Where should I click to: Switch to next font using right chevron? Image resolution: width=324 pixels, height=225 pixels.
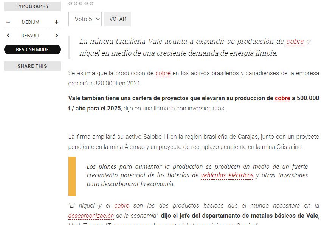[x=56, y=36]
